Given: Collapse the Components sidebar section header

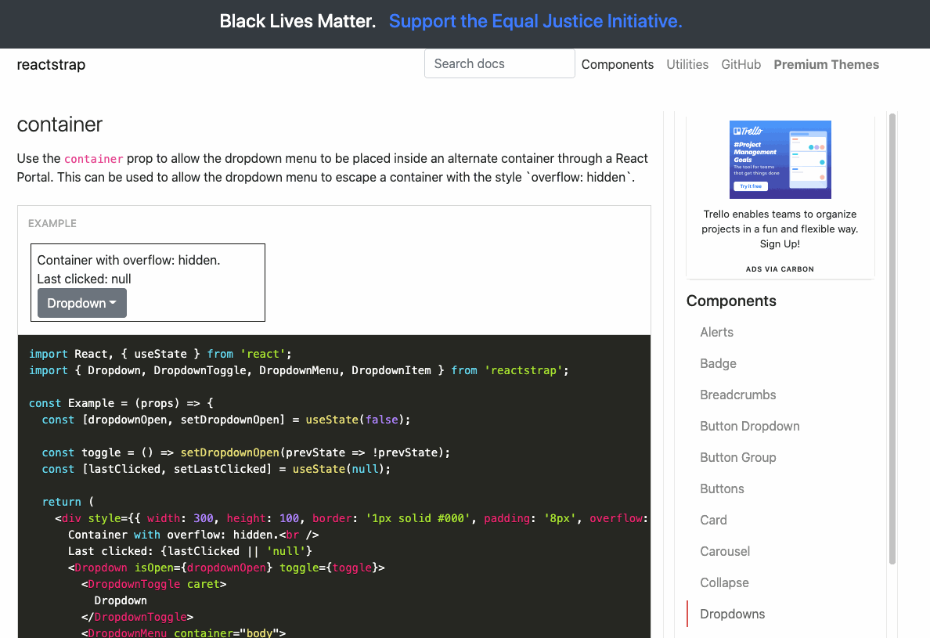Looking at the screenshot, I should [x=731, y=301].
